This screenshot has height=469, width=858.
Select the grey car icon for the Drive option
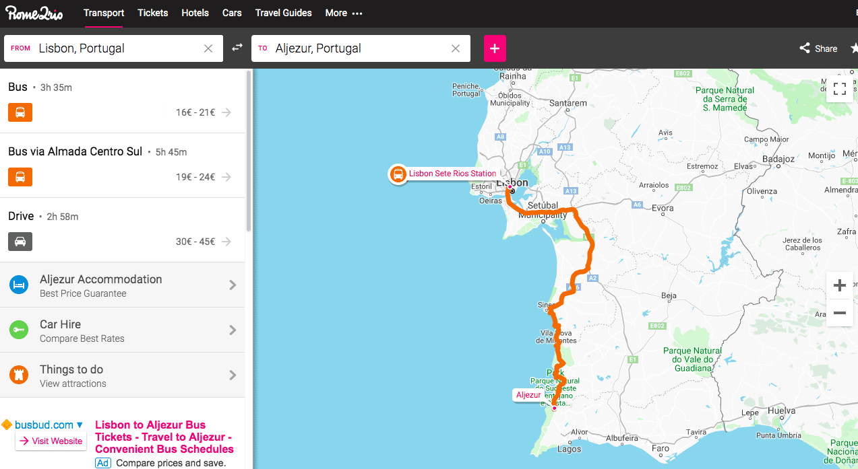[x=20, y=242]
